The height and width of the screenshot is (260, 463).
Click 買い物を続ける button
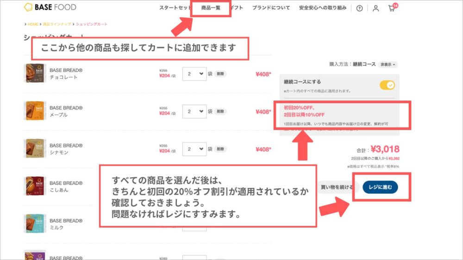(337, 187)
